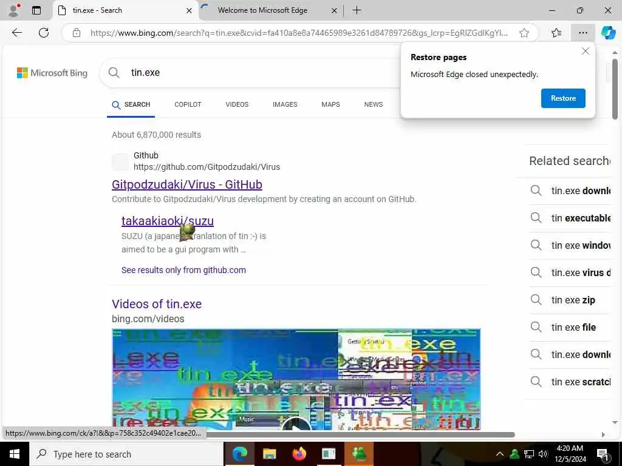Switch to the tin.exe - Search tab
The image size is (622, 466).
125,10
